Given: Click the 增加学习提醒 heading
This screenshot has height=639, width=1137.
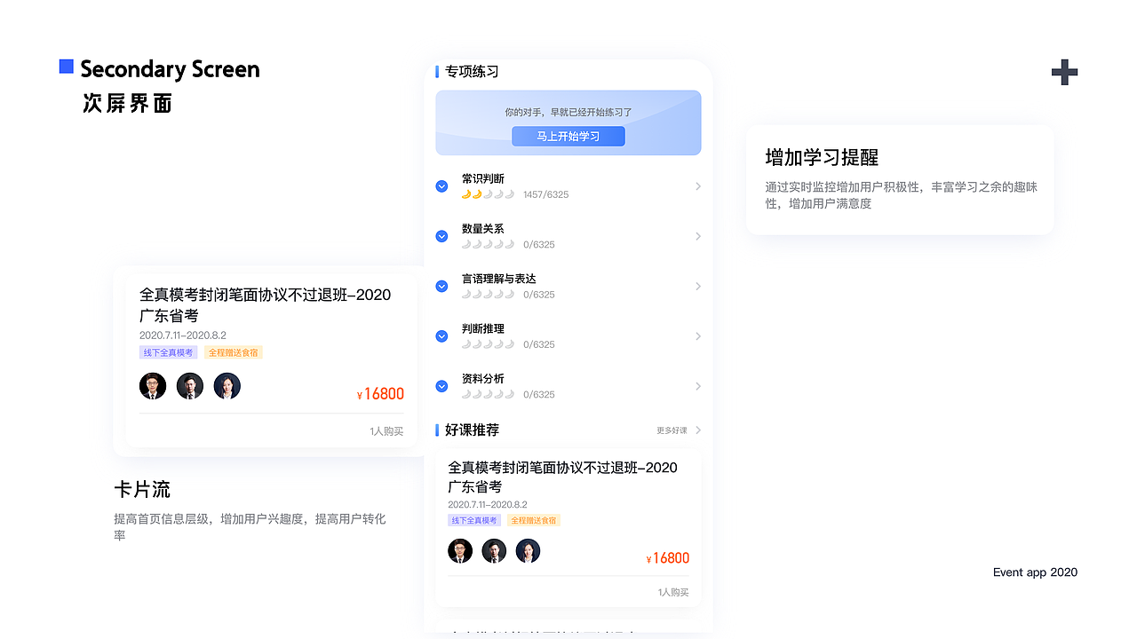Looking at the screenshot, I should tap(822, 158).
